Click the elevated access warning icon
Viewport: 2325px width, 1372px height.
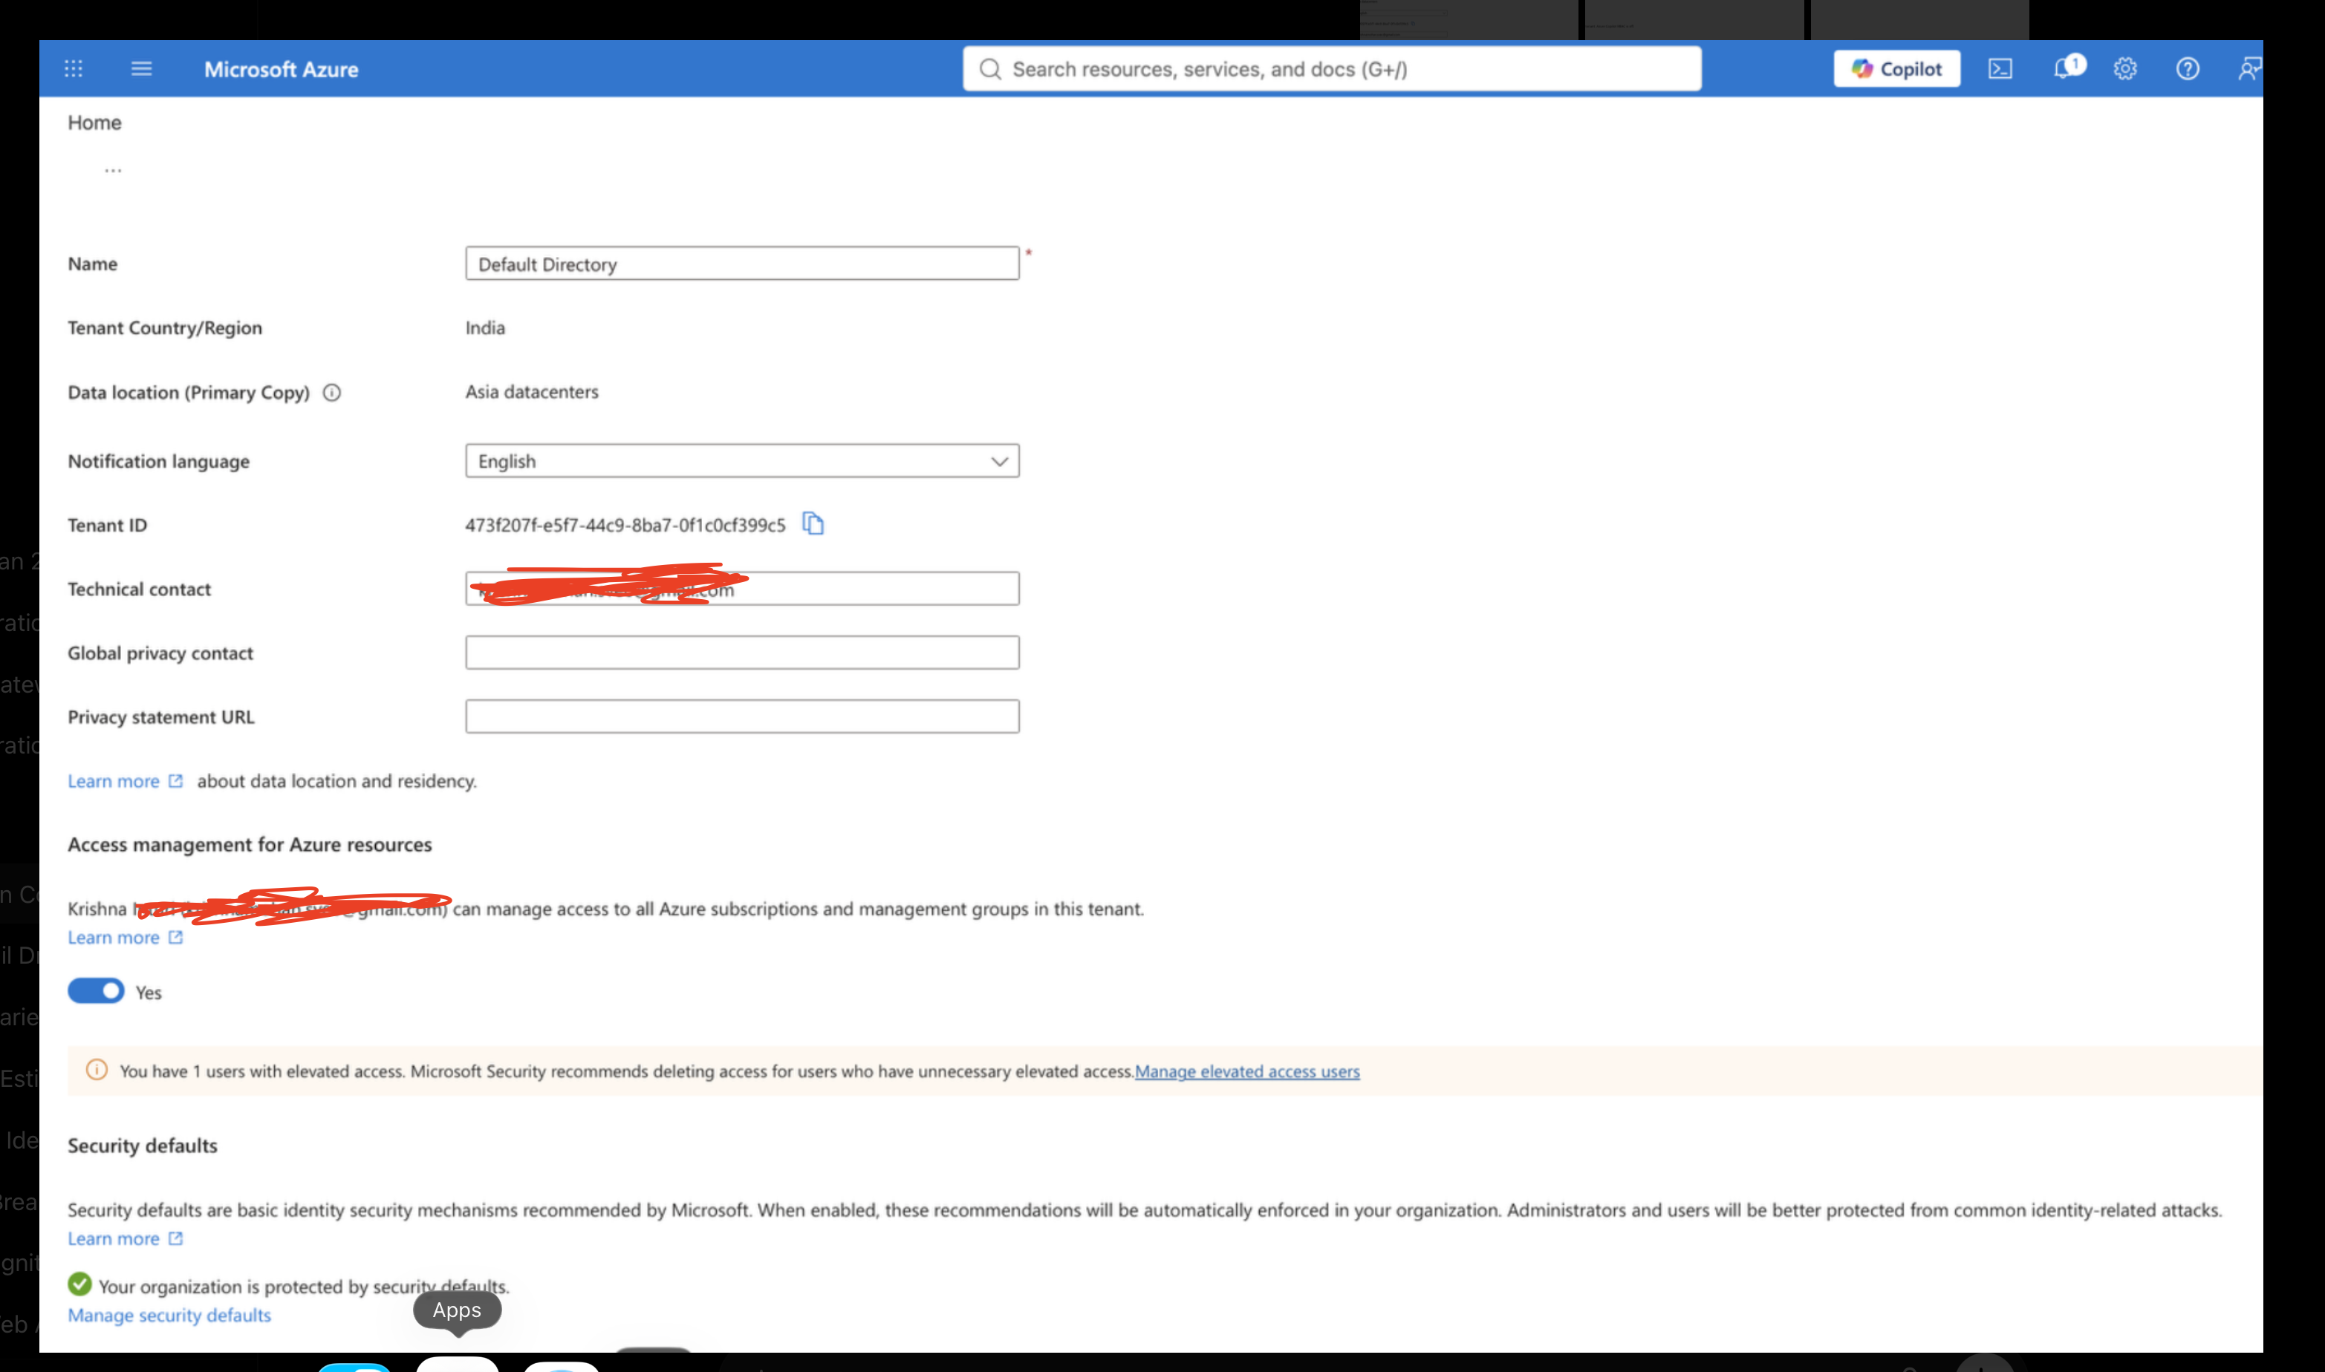(96, 1071)
